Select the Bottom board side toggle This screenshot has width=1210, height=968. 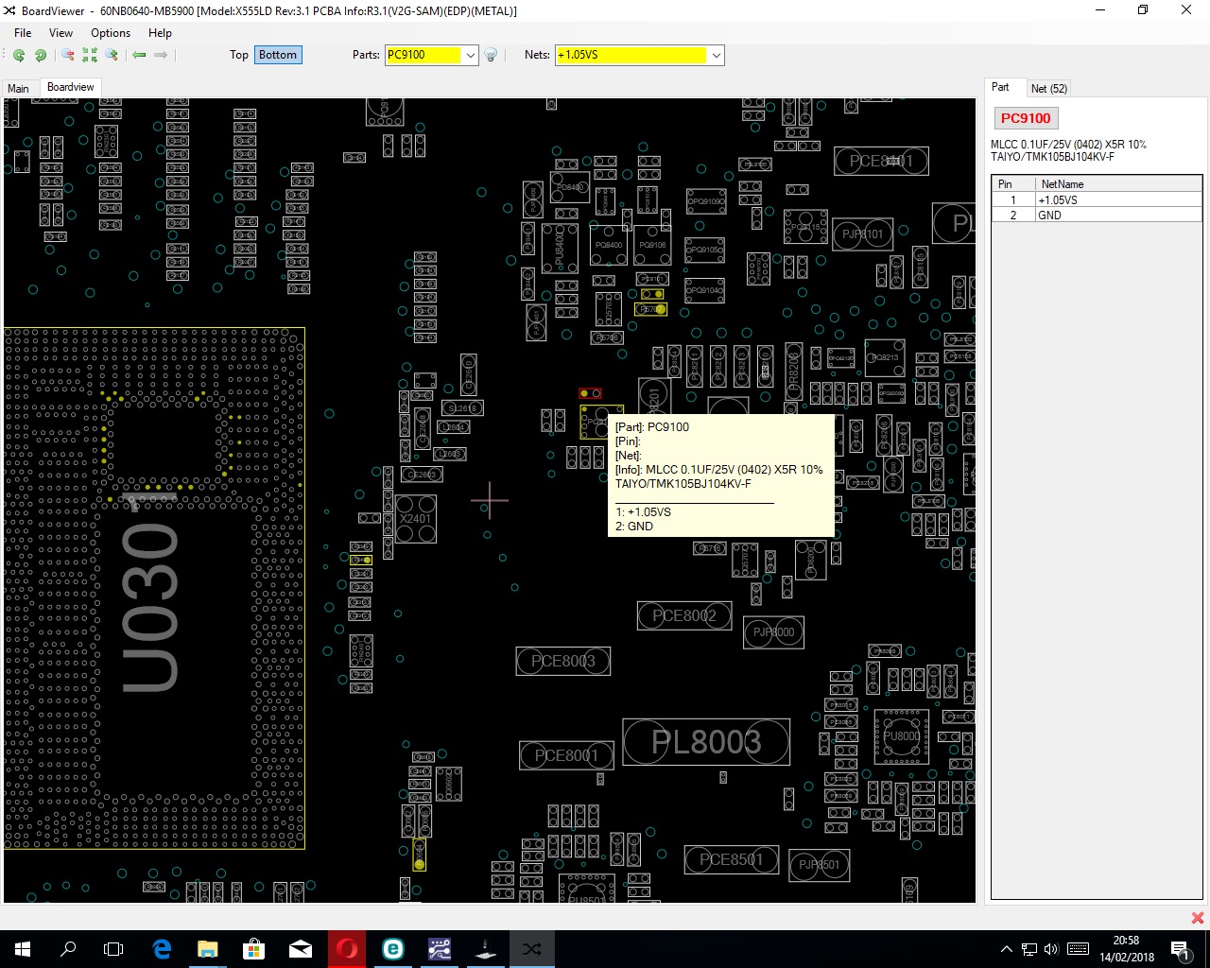click(x=278, y=55)
